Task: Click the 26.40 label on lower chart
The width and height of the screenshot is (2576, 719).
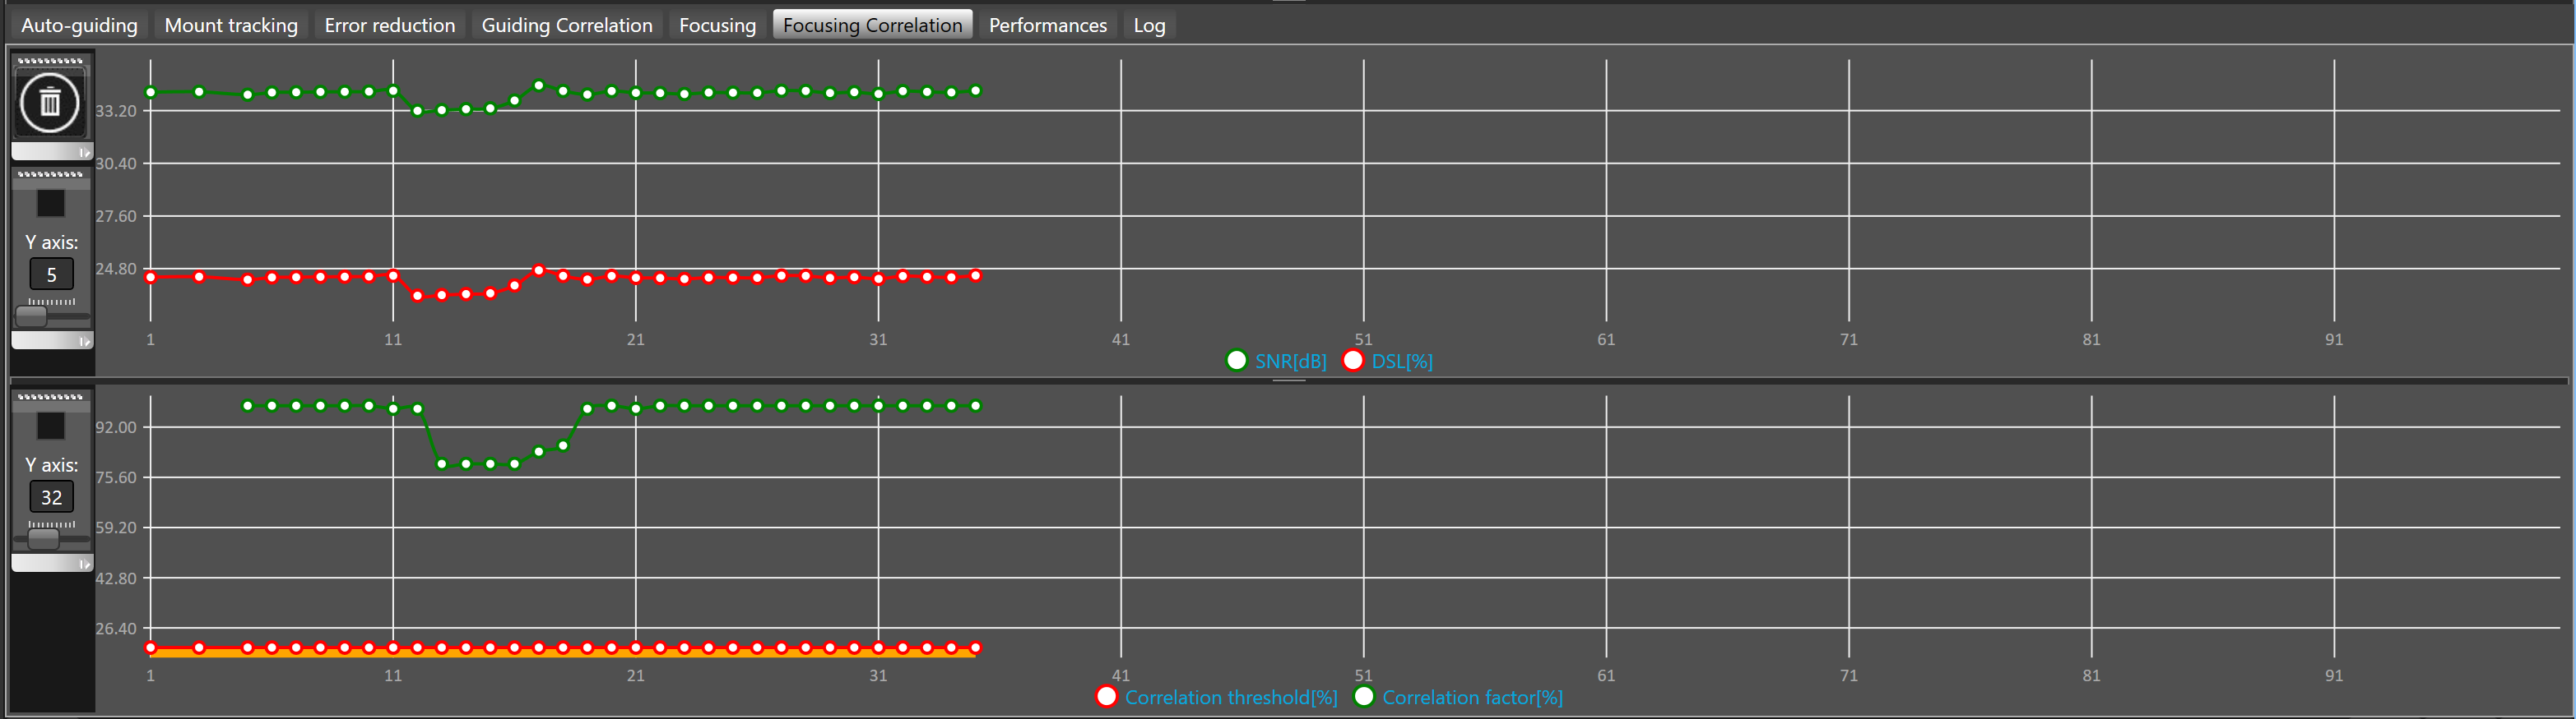Action: click(116, 629)
